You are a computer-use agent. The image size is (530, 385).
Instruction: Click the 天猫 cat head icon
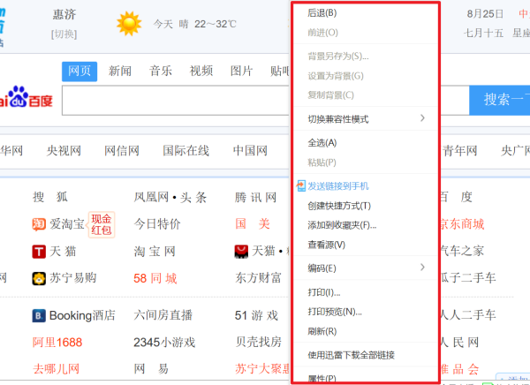tap(241, 252)
